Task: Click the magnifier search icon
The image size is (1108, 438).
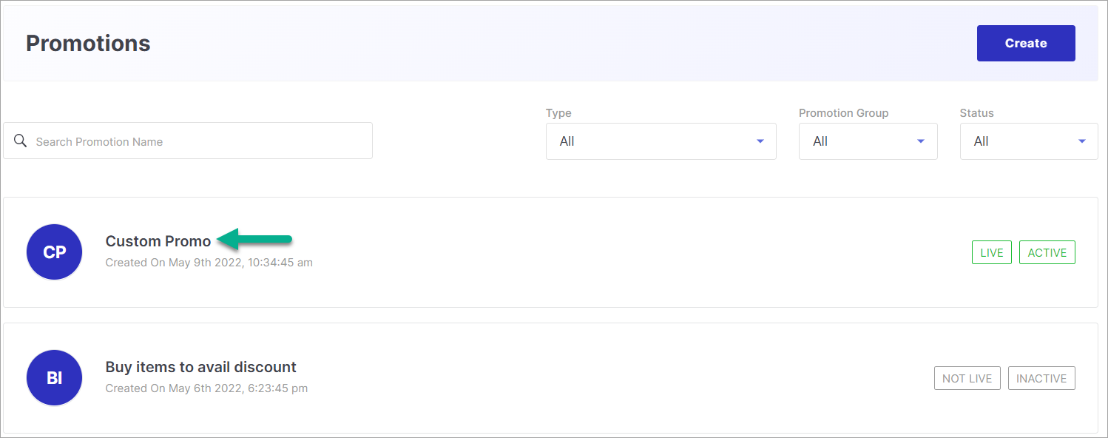Action: coord(20,141)
